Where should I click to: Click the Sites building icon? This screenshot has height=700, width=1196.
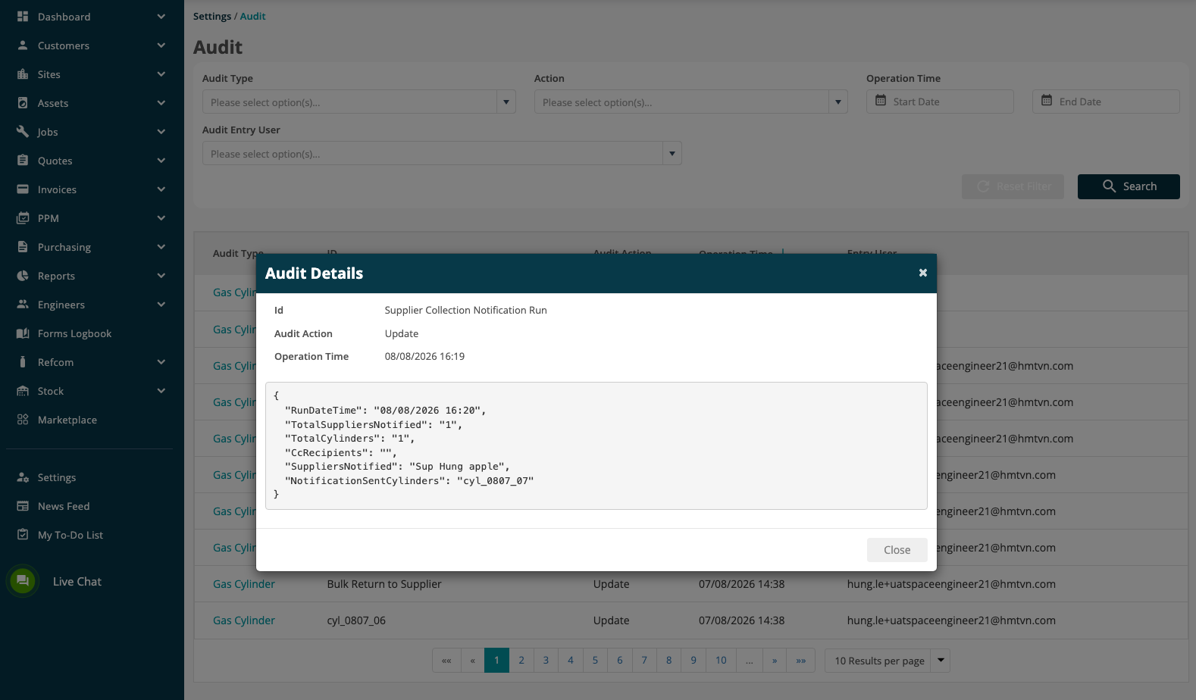click(x=23, y=73)
